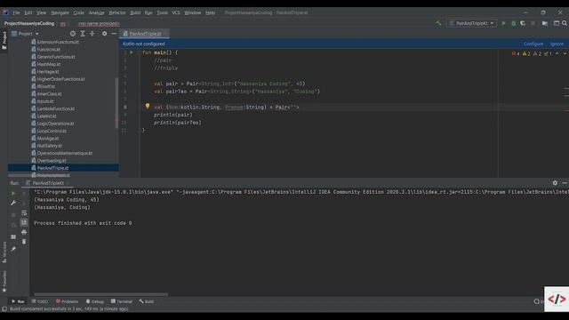
Task: Open the run configuration PairAndTripleKt dropdown
Action: click(472, 23)
